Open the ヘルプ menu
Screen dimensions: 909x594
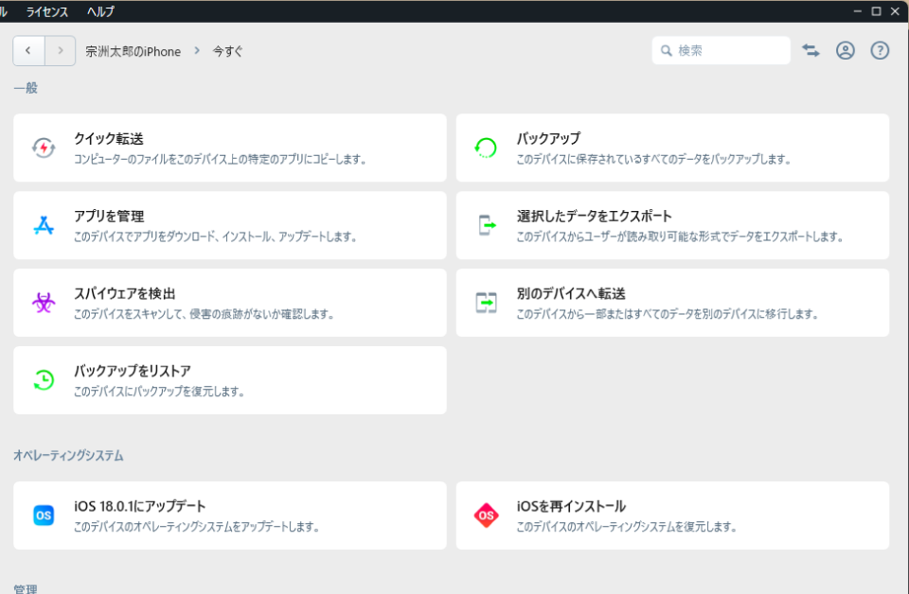coord(98,11)
